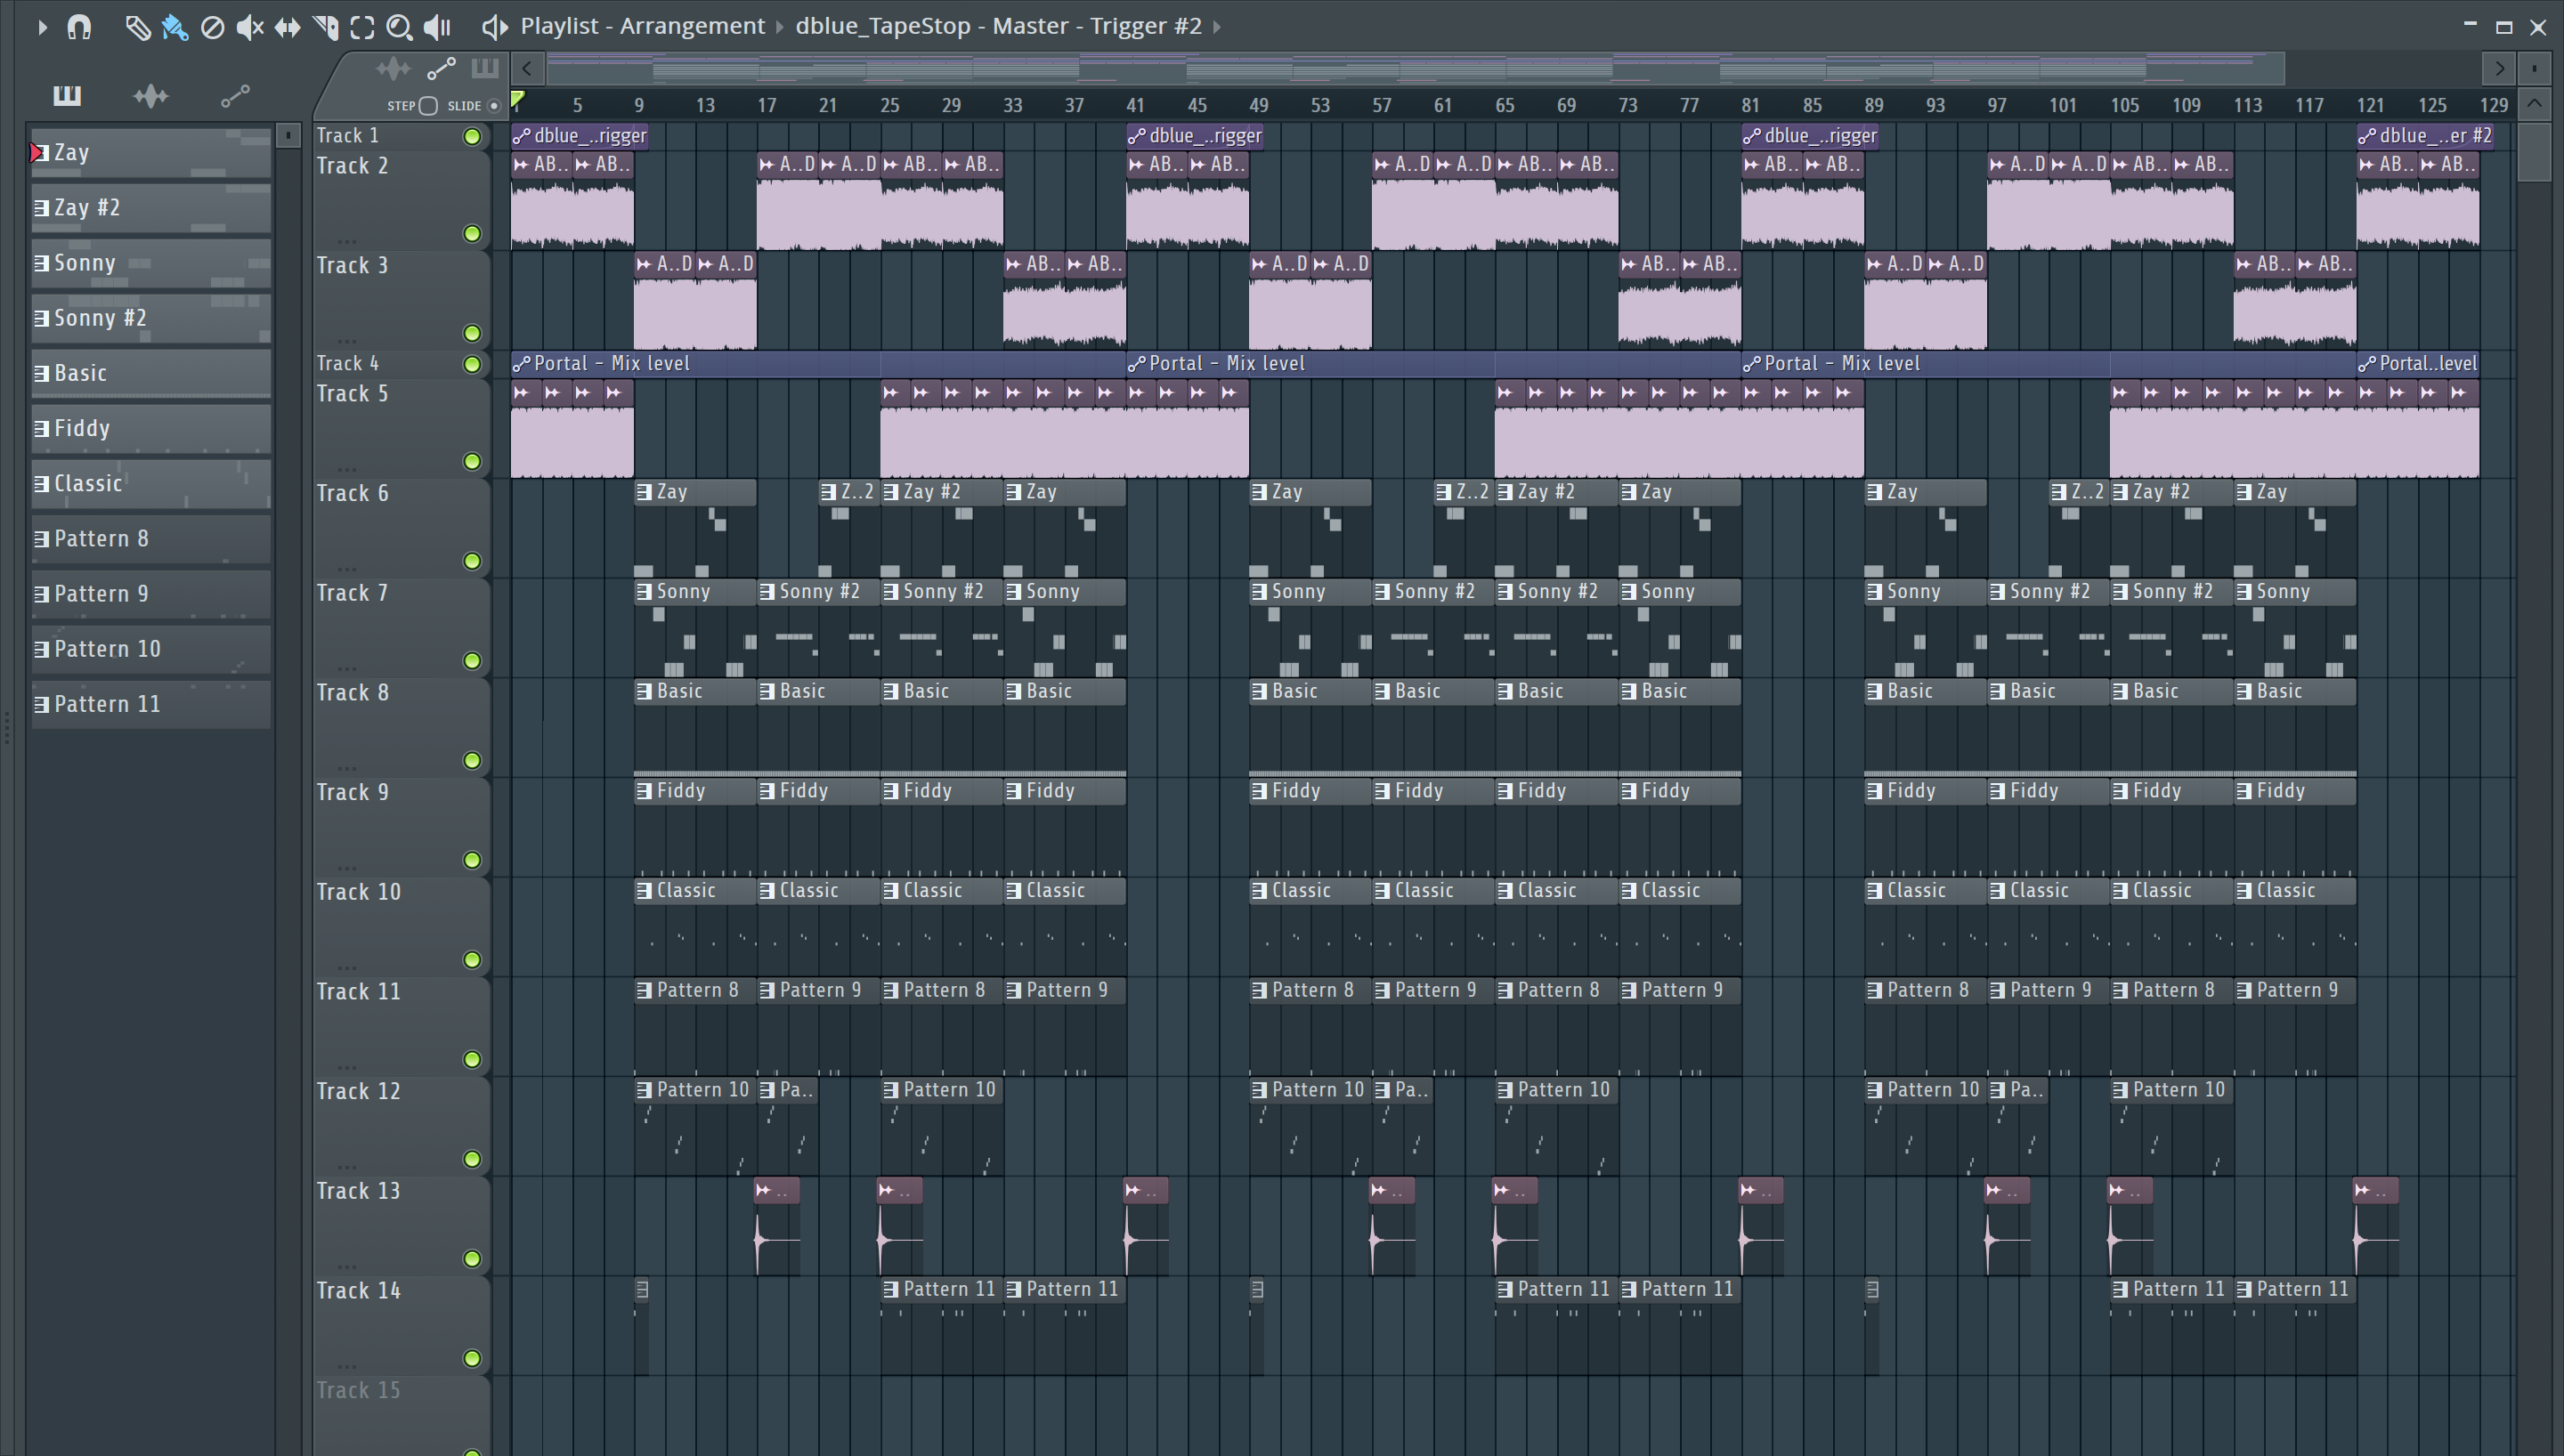Open the playlist options menu arrow

coord(42,27)
